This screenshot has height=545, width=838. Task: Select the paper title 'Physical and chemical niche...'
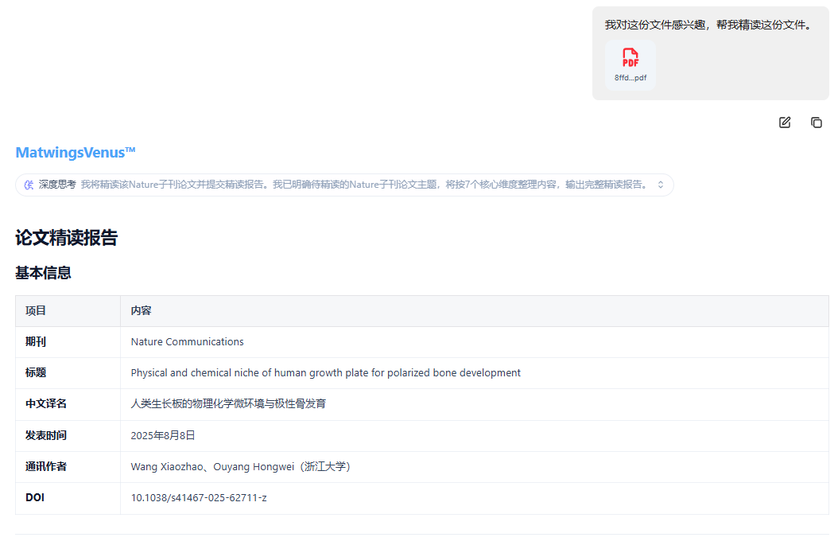point(325,373)
